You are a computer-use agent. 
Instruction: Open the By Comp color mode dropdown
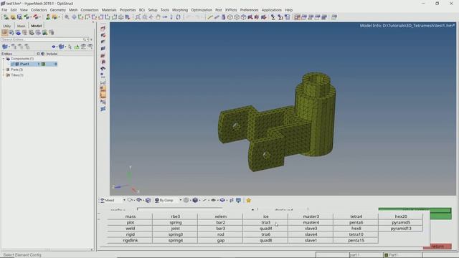[x=180, y=200]
